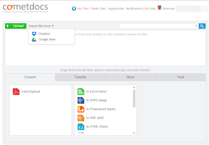The width and height of the screenshot is (209, 145).
Task: Open the Referrals link
Action: [x=169, y=9]
